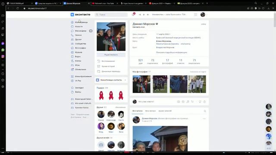
Task: Open Звонки in left menu
Action: tap(78, 35)
